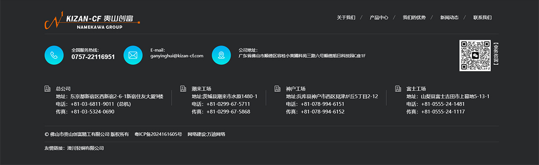Open the 我们的优势 navigation link
The image size is (539, 165).
point(414,17)
